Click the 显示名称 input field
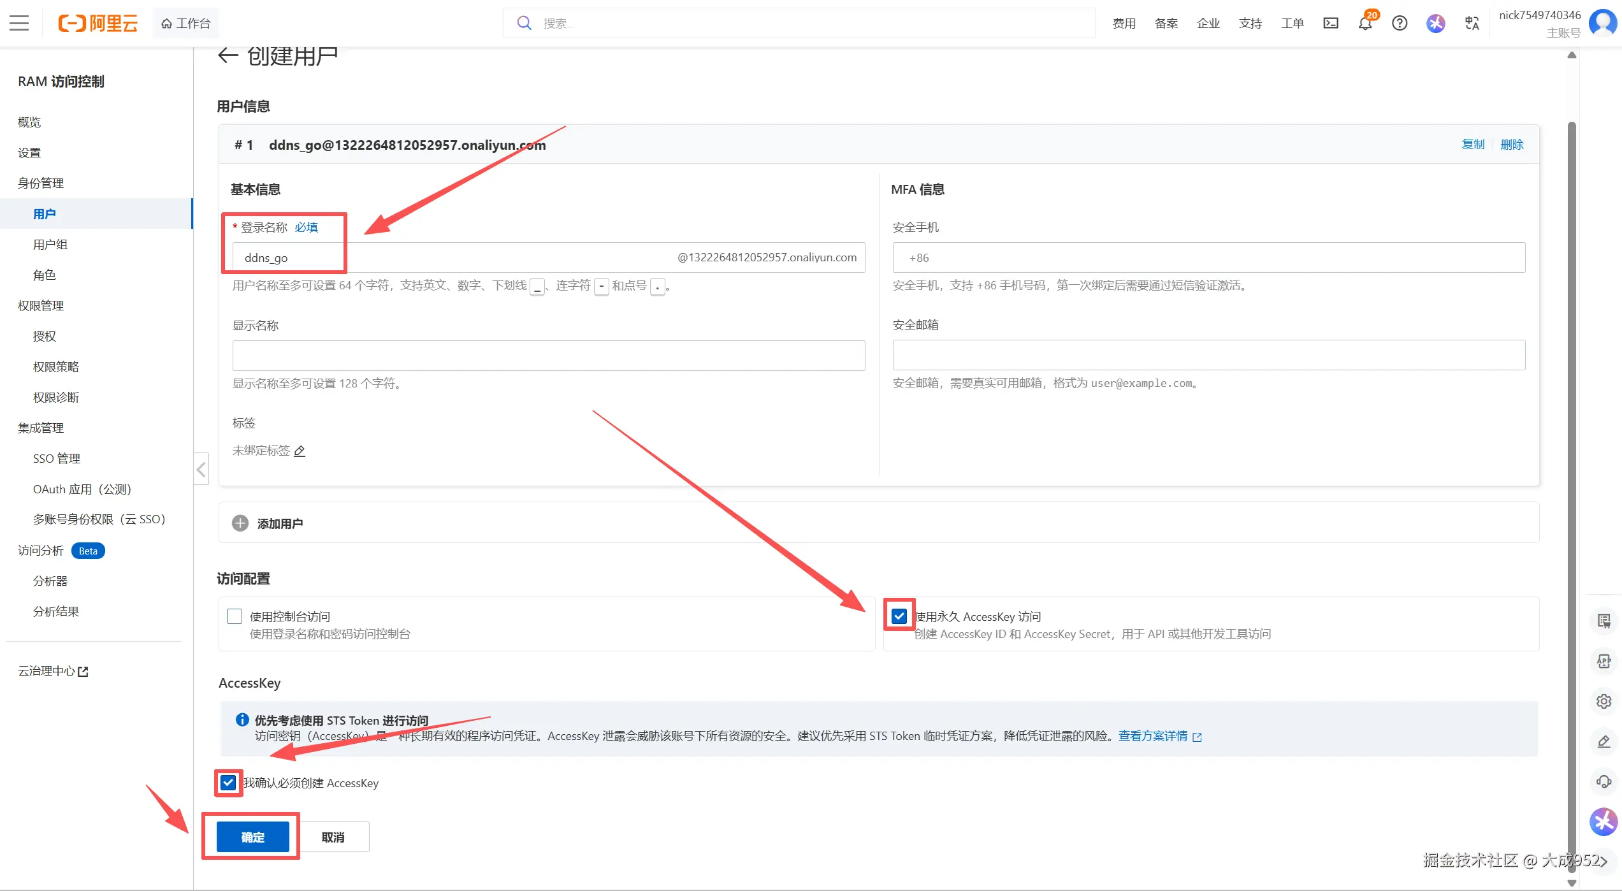This screenshot has height=891, width=1622. (548, 355)
